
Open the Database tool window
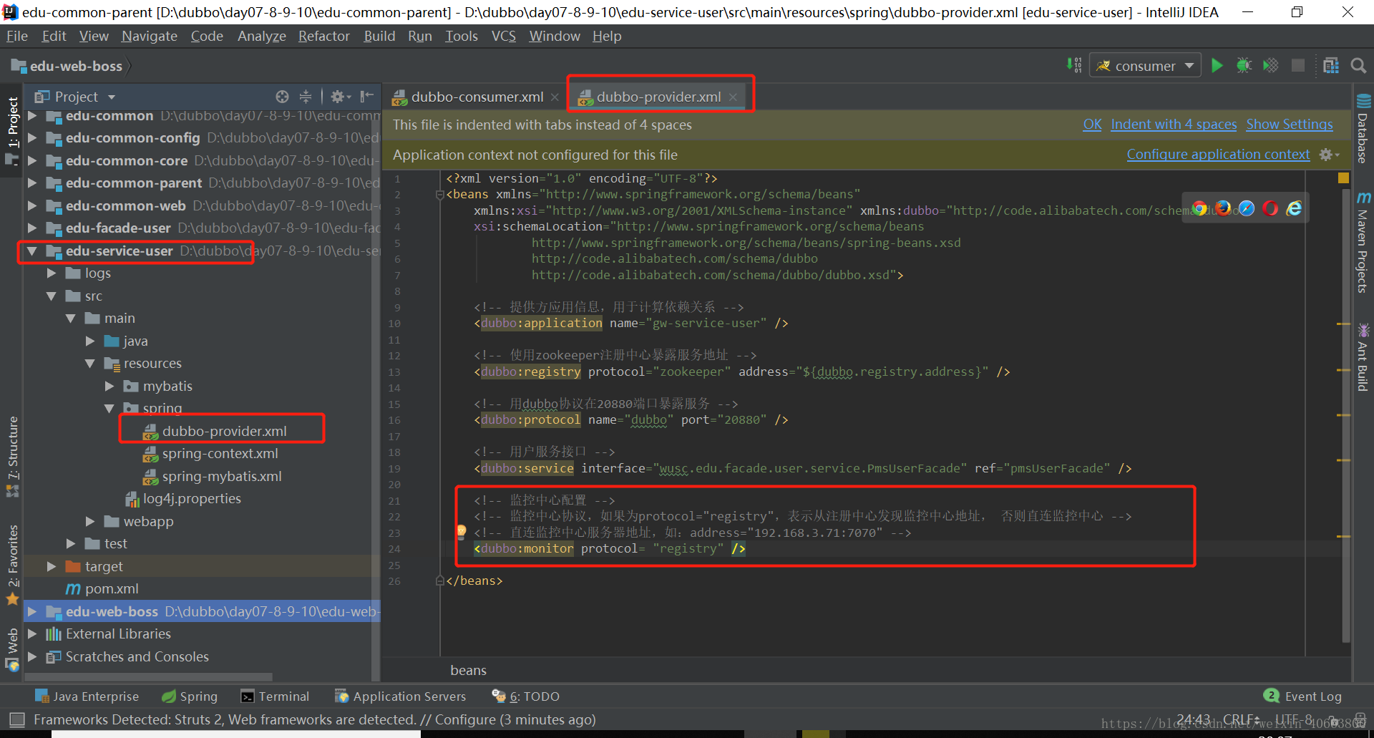click(x=1363, y=129)
